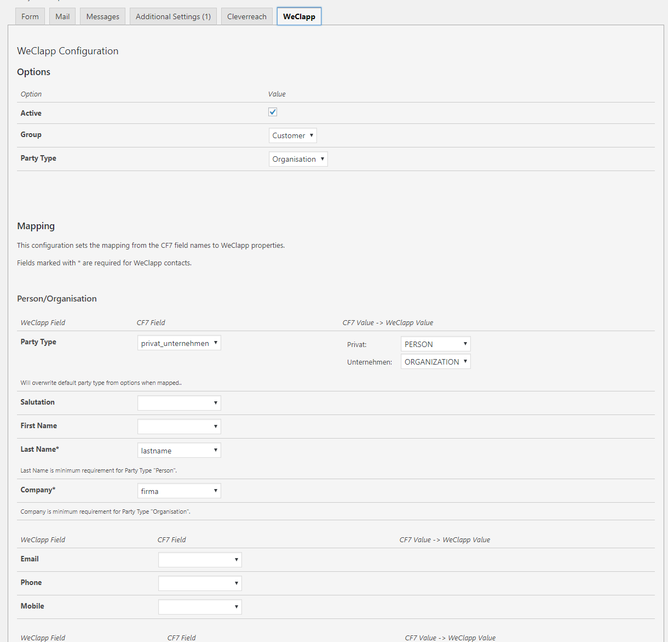Click the Last Name* field label
Image resolution: width=668 pixels, height=642 pixels.
[40, 449]
